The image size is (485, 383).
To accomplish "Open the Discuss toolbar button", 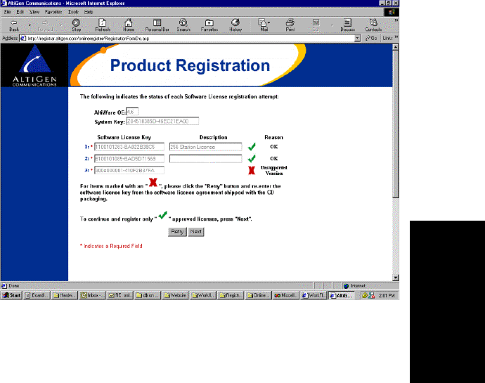I will pos(347,25).
